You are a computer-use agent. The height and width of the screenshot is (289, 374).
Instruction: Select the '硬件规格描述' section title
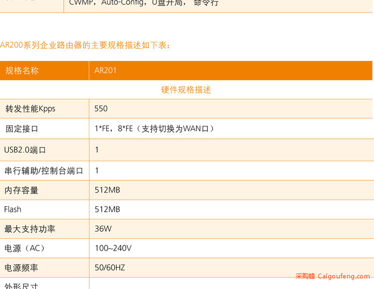tap(186, 90)
